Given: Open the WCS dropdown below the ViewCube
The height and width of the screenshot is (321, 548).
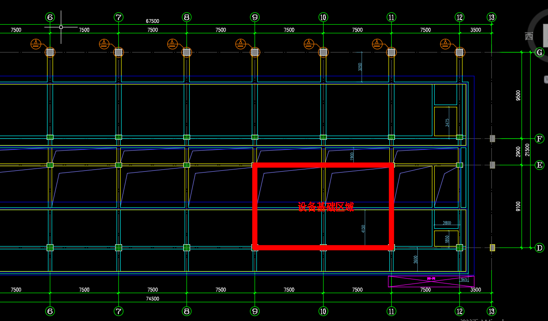Looking at the screenshot, I should coord(546,79).
